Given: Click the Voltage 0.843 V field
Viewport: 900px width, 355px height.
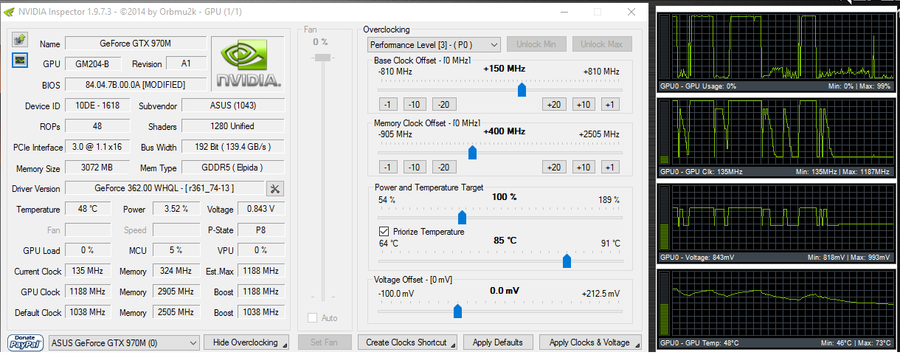Looking at the screenshot, I should point(261,210).
